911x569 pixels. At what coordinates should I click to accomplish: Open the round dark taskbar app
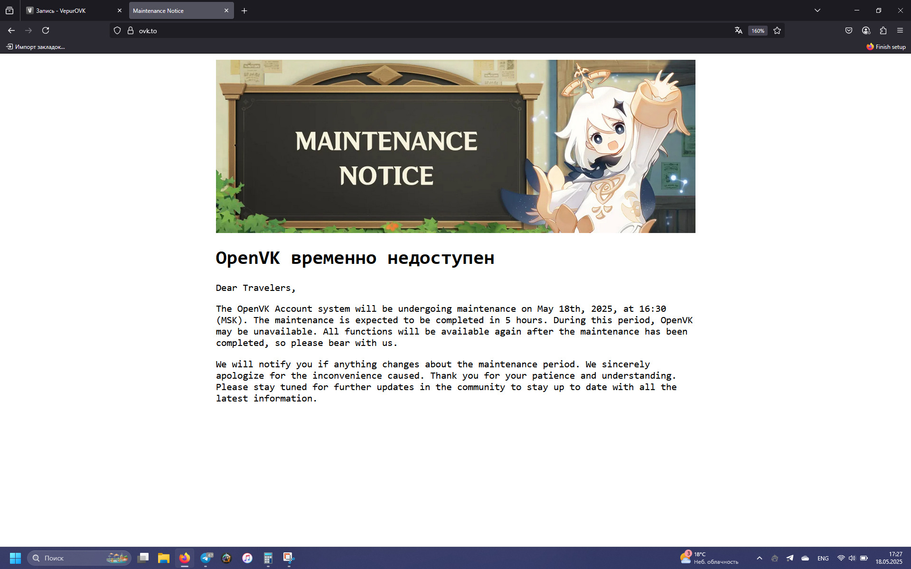pos(226,558)
